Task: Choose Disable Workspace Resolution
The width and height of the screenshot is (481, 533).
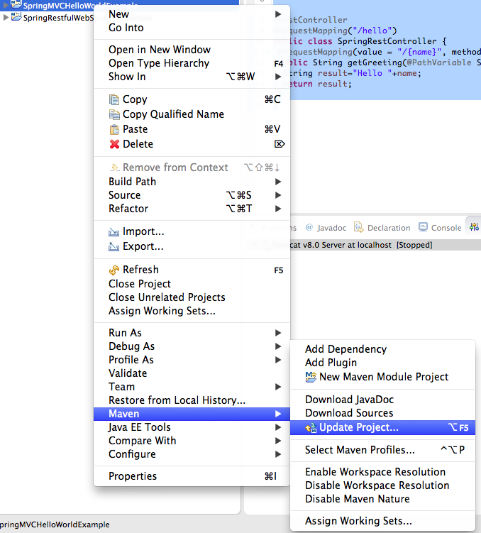Action: 382,485
